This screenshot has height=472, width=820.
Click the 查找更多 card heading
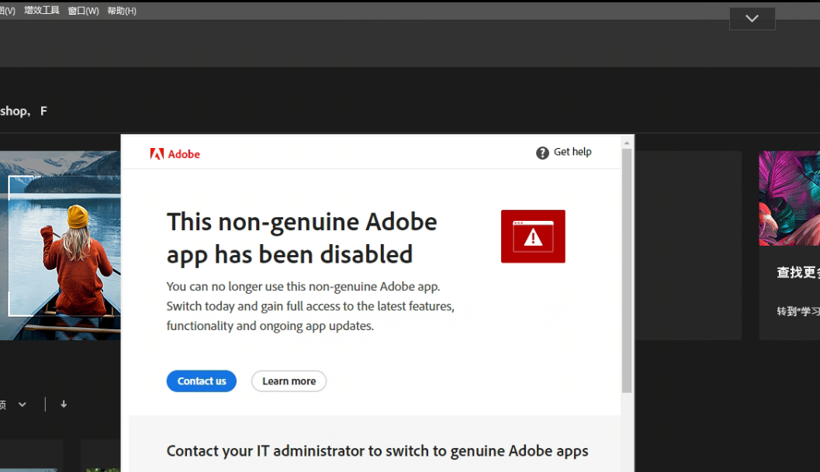(798, 272)
